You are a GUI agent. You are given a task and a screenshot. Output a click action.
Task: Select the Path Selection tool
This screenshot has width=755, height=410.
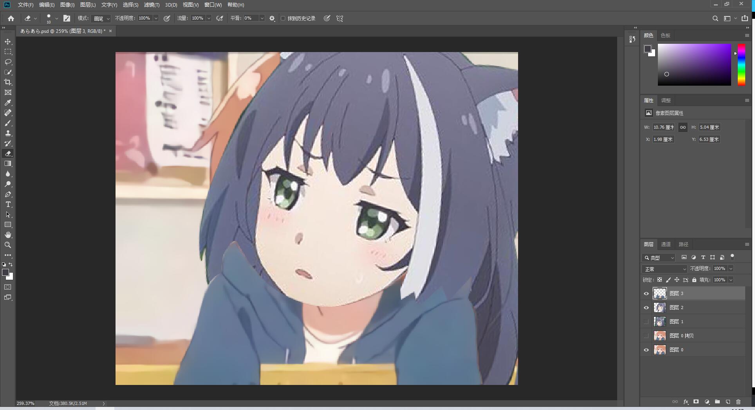(x=8, y=214)
